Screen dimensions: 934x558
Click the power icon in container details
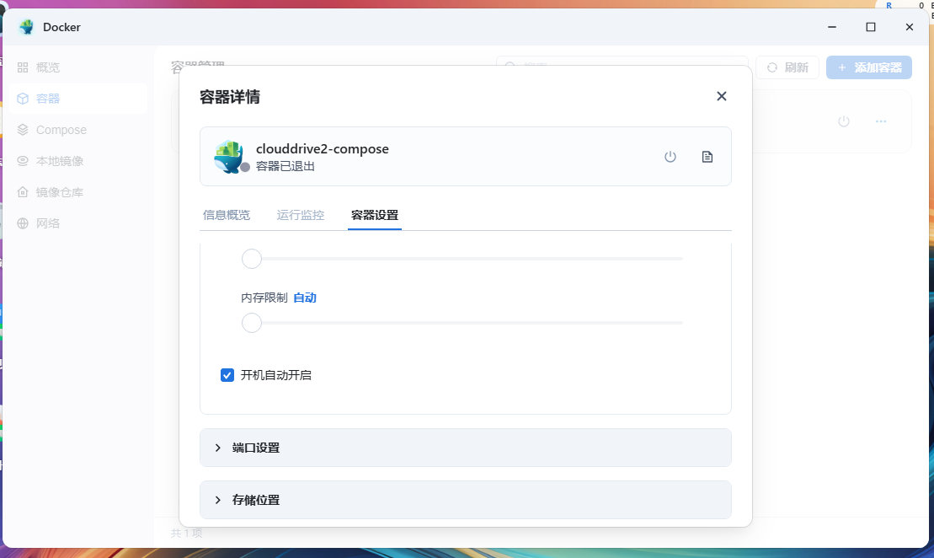670,157
